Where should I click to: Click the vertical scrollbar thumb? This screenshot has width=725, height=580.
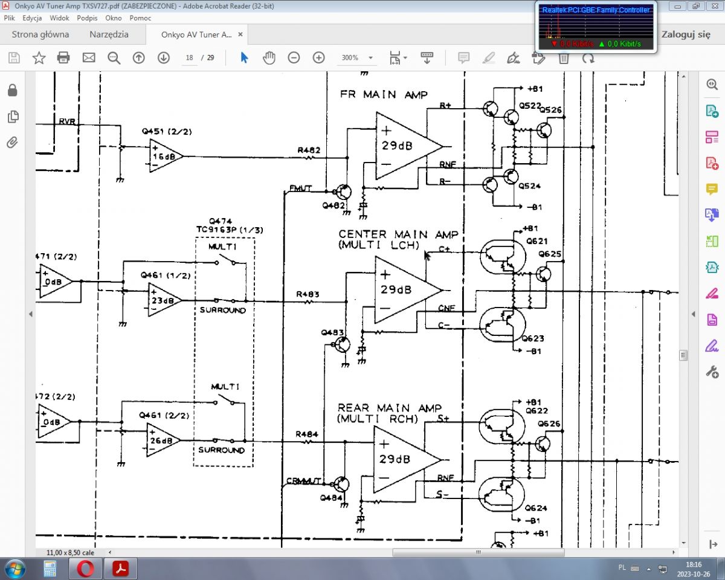683,355
